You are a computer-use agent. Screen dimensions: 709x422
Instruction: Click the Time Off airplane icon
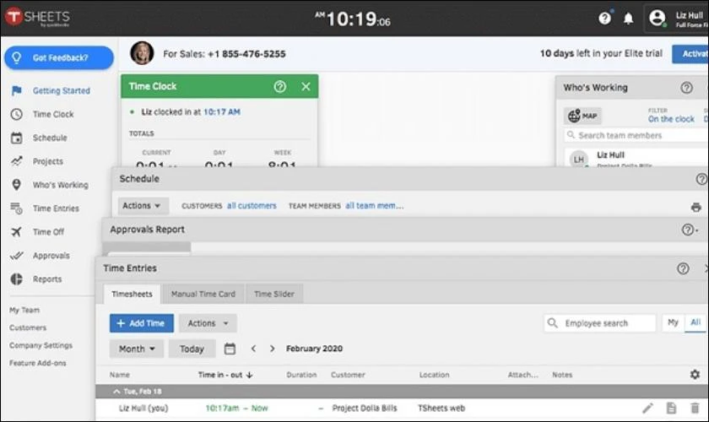[x=16, y=231]
